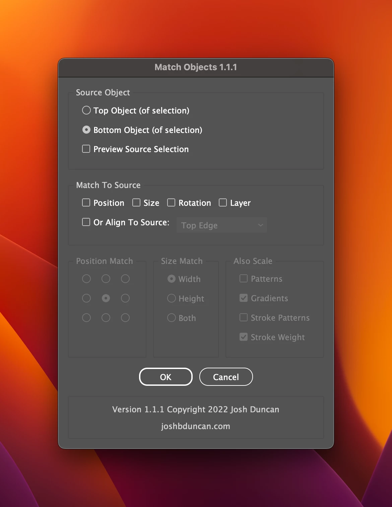Select the center Position Match radio

[x=106, y=298]
